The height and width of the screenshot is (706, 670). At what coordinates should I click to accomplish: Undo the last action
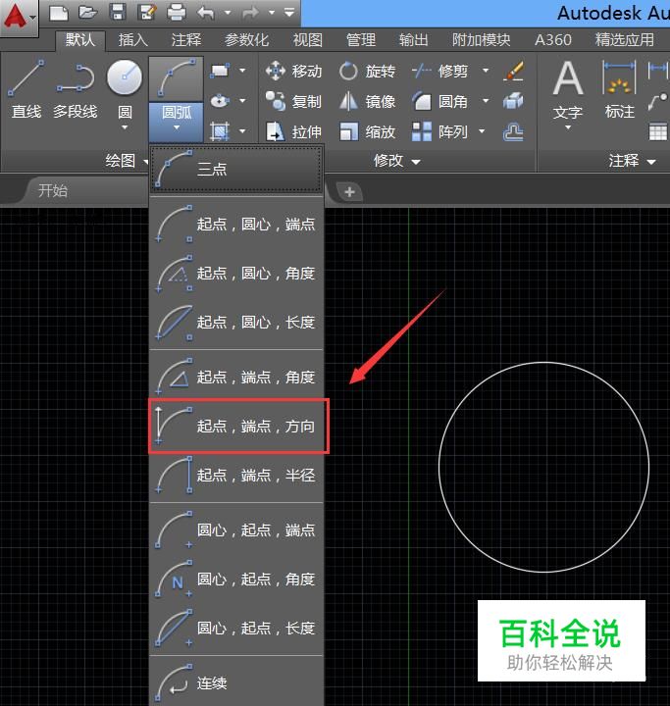tap(206, 13)
